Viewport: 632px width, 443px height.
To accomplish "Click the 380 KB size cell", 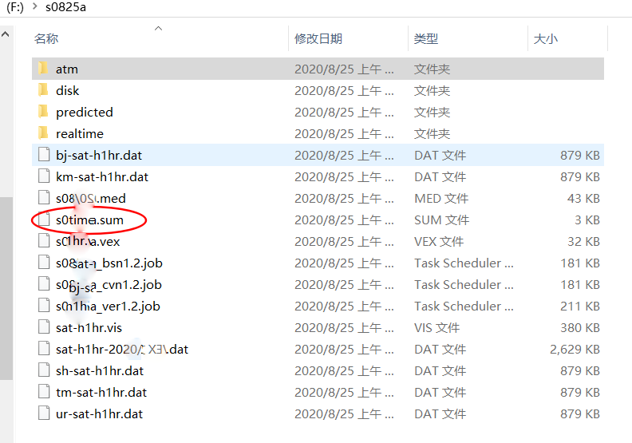I will pyautogui.click(x=580, y=328).
